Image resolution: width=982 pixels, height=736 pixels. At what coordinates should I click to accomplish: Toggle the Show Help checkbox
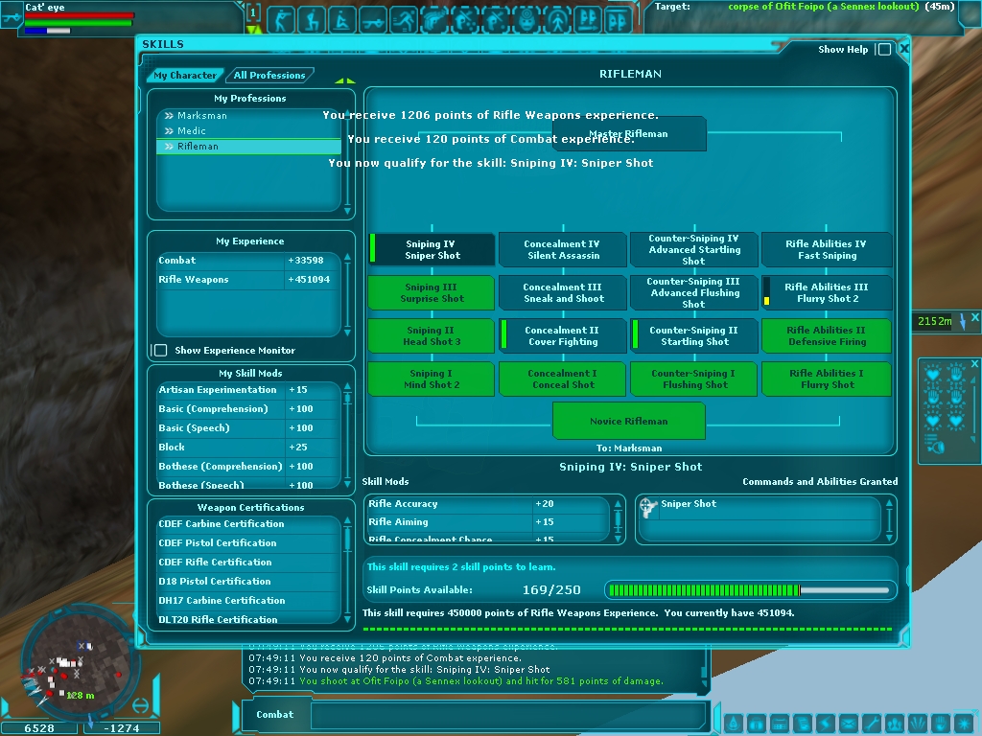point(884,50)
